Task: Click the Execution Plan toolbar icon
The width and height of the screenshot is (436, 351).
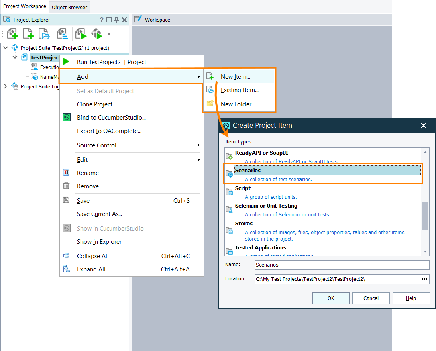Action: click(x=62, y=34)
